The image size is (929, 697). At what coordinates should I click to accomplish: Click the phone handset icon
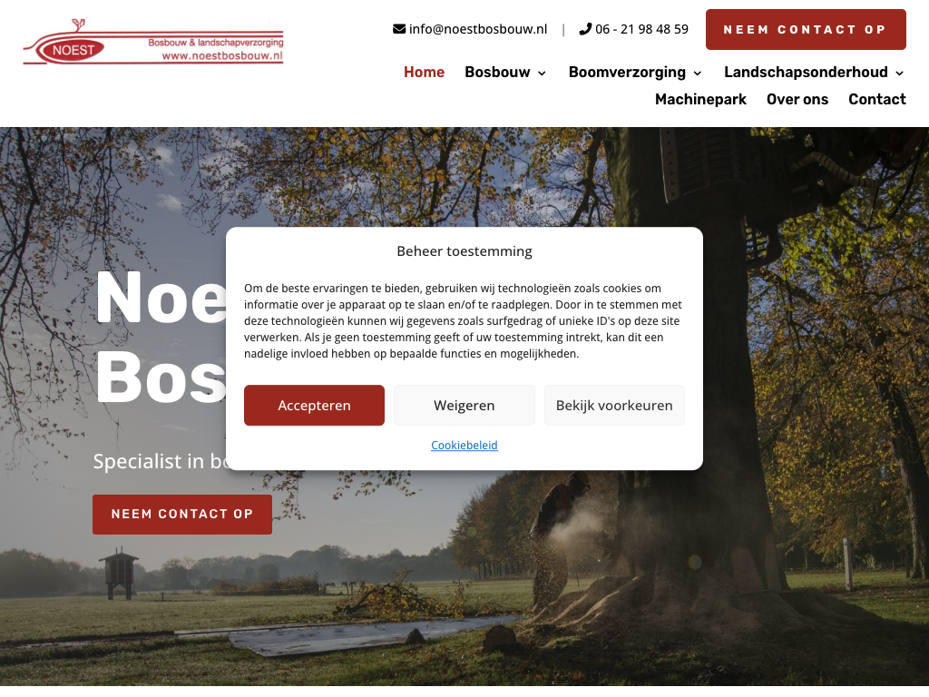coord(585,29)
